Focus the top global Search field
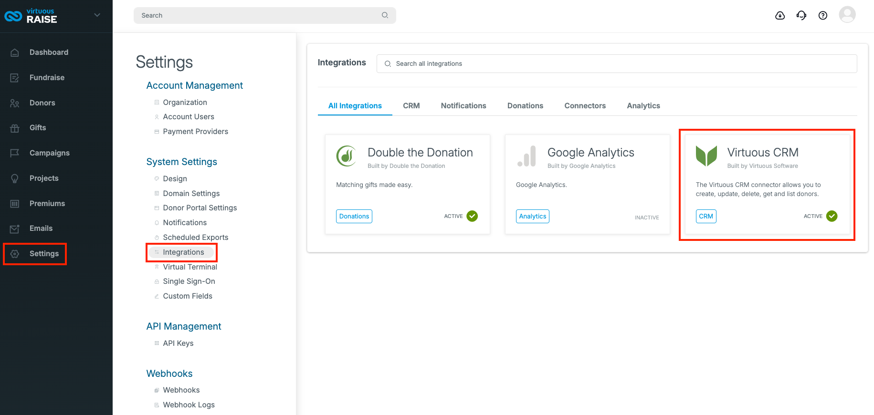 (x=265, y=15)
